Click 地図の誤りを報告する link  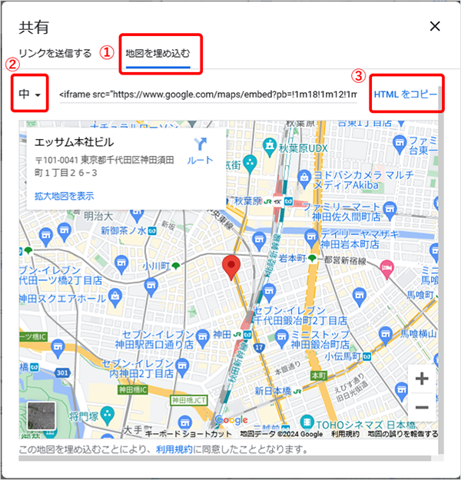(x=403, y=434)
